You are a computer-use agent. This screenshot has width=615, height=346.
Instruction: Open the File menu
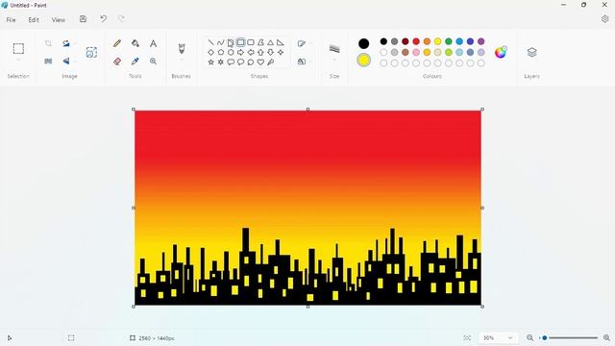pos(11,19)
